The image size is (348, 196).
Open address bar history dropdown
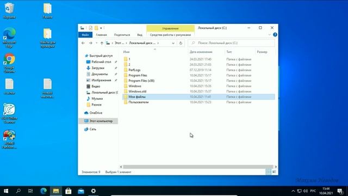(x=173, y=43)
